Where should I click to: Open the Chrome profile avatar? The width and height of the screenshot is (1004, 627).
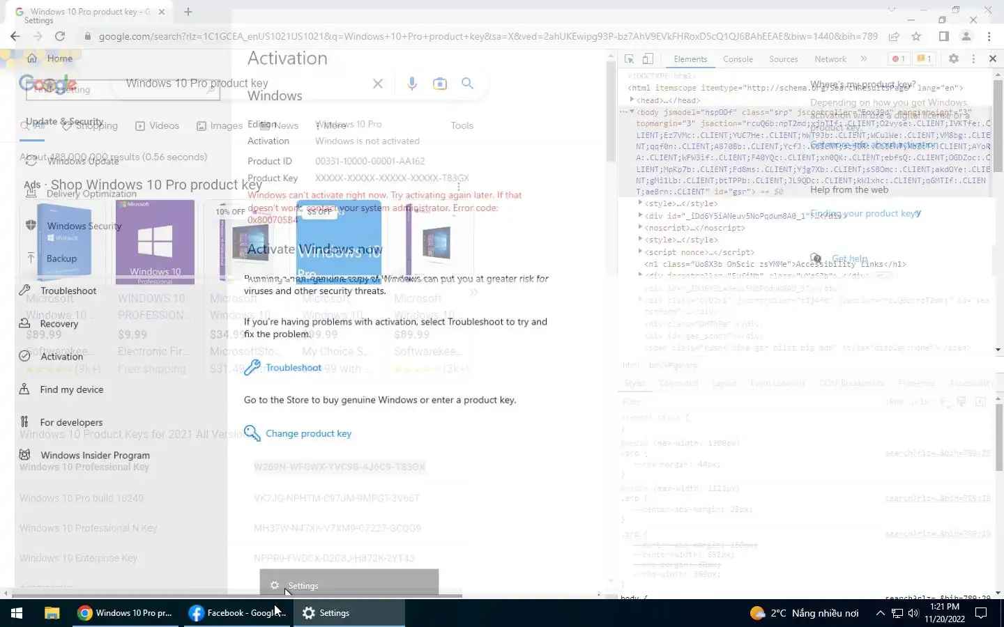pyautogui.click(x=966, y=36)
